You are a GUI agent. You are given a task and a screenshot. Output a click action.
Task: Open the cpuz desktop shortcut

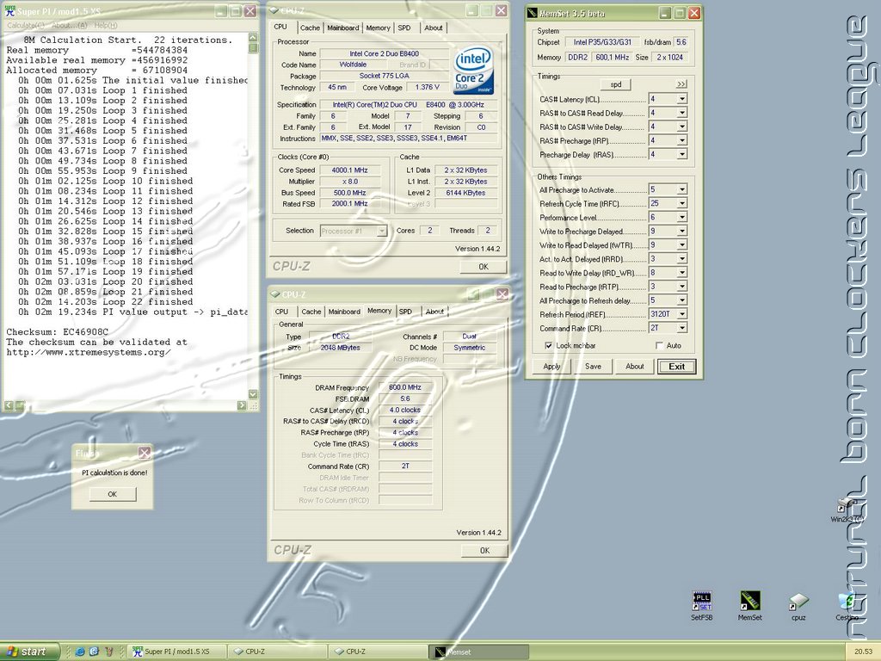[798, 606]
